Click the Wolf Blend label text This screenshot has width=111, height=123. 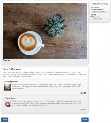11,98
